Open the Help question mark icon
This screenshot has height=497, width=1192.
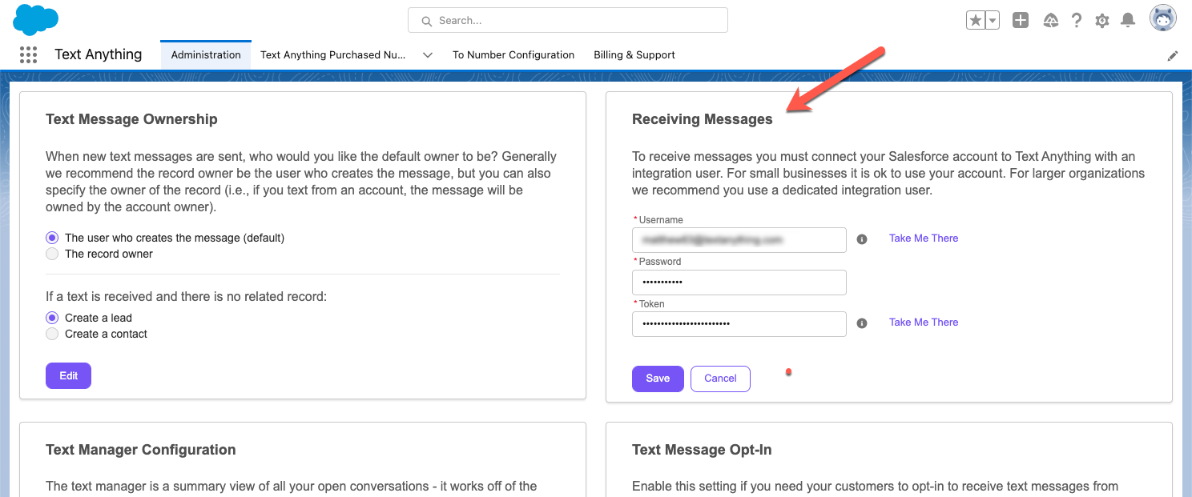pyautogui.click(x=1077, y=21)
